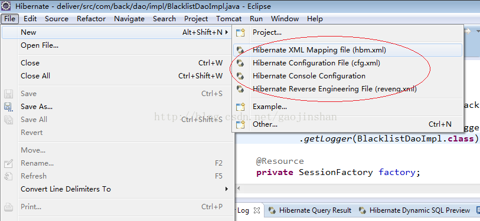Click the greyed Save icon

8,94
